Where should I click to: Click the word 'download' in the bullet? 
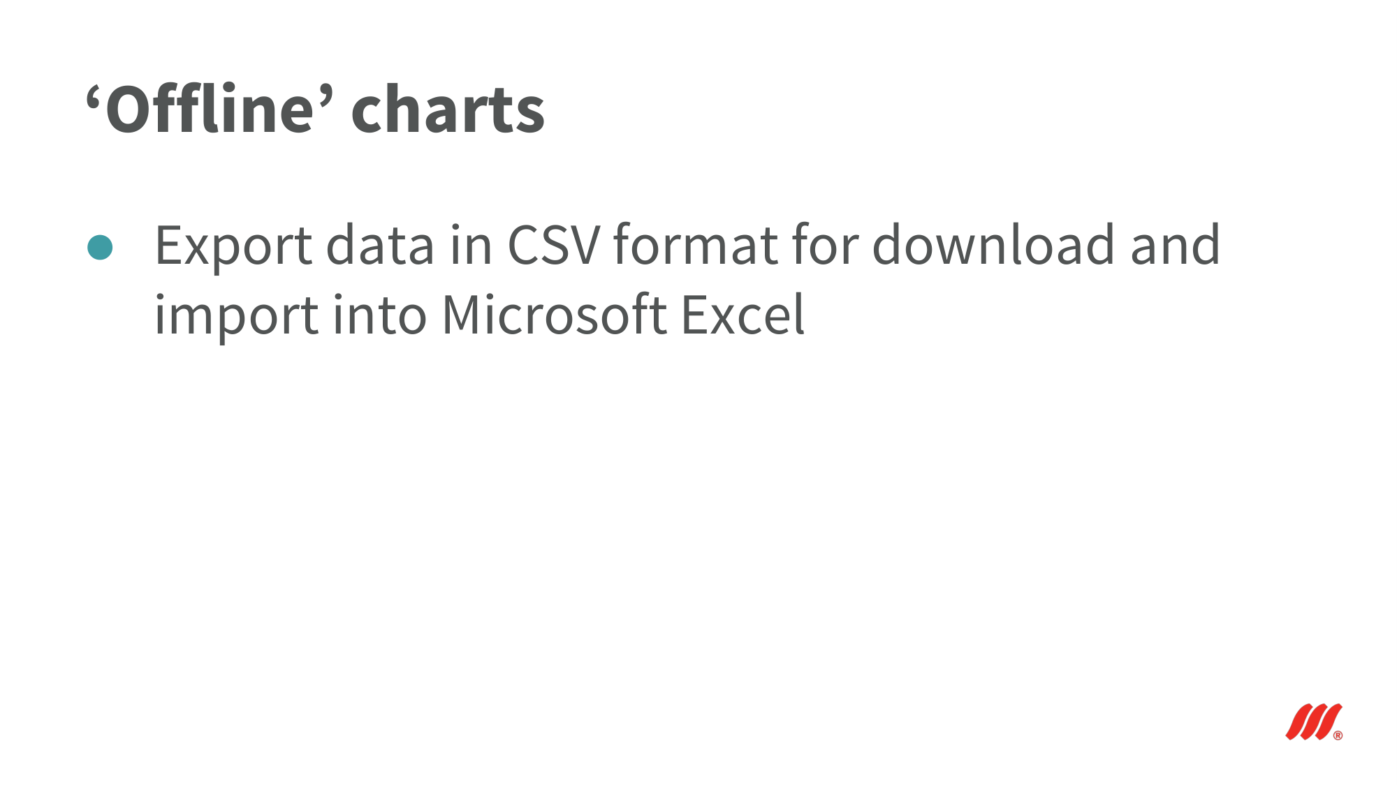pyautogui.click(x=994, y=244)
